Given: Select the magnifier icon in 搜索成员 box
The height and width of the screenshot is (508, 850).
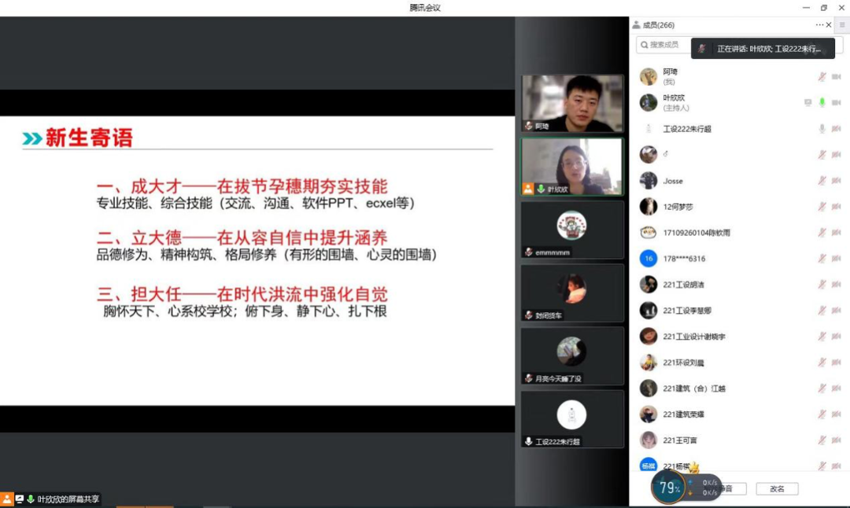Looking at the screenshot, I should (645, 44).
